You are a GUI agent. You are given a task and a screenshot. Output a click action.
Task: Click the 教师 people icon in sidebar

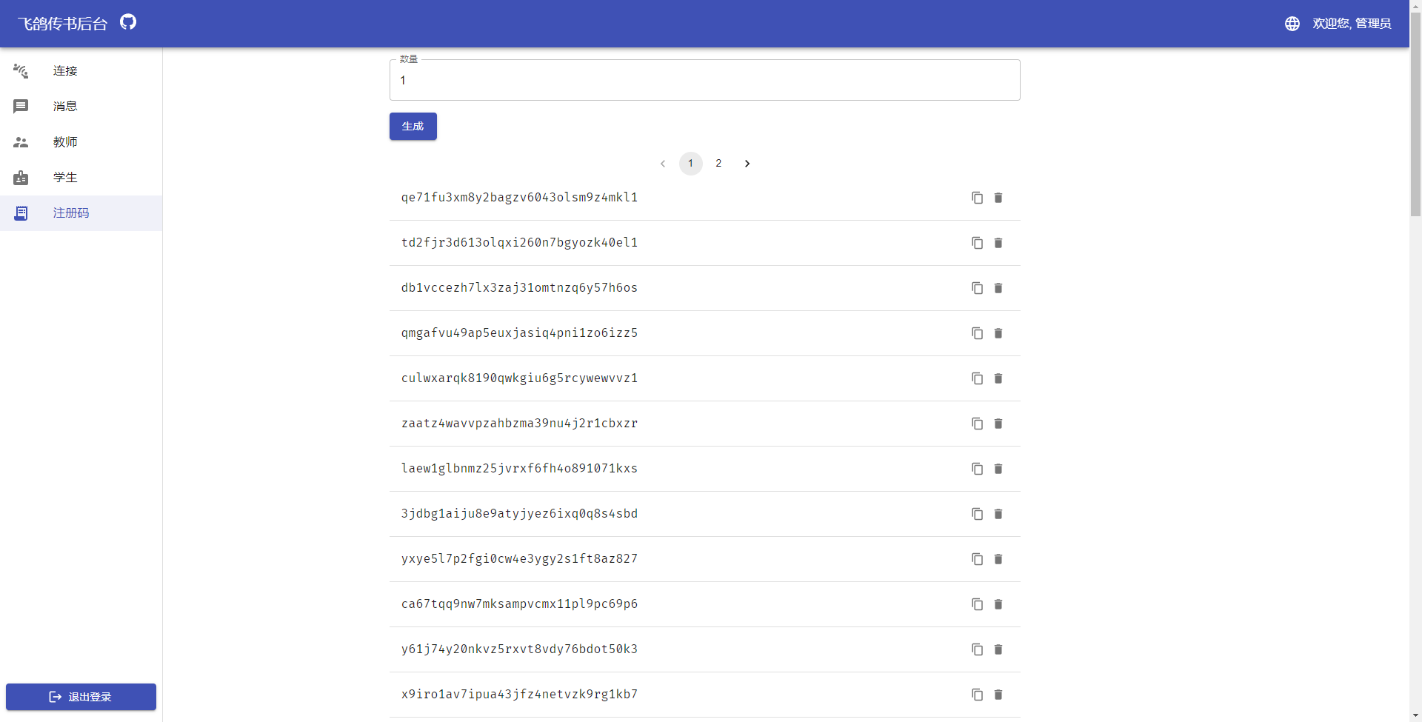click(21, 142)
